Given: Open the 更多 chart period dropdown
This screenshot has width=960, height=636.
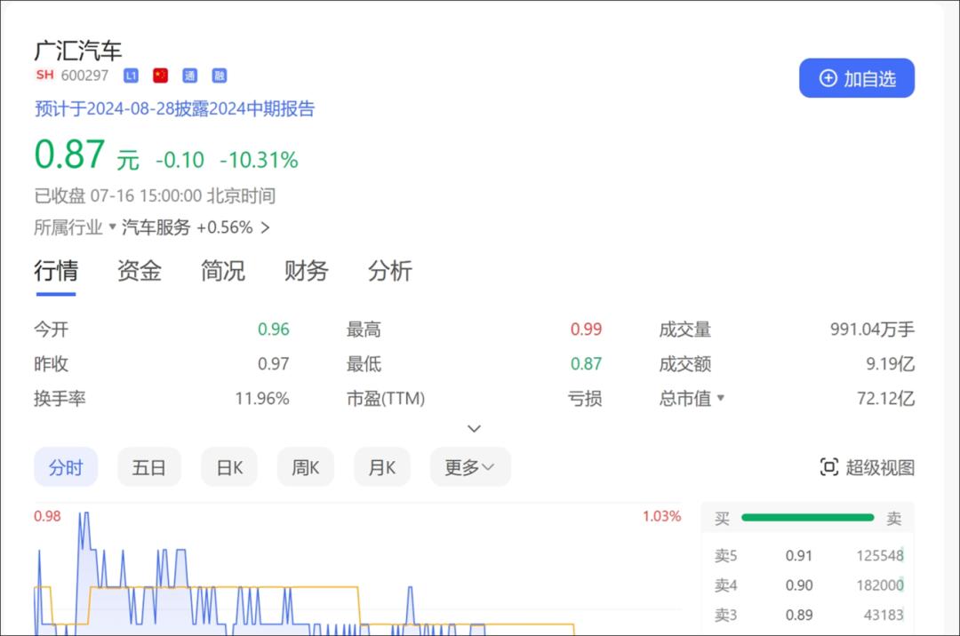Looking at the screenshot, I should [470, 467].
